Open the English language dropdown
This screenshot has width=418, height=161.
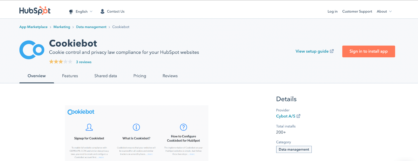[x=84, y=11]
